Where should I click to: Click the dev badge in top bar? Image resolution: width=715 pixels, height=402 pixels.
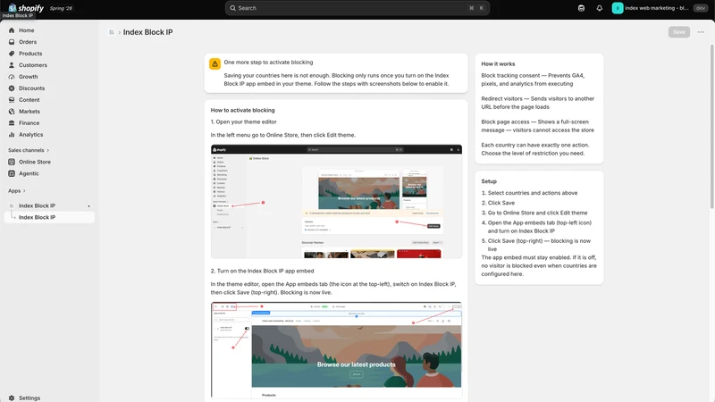[x=701, y=8]
